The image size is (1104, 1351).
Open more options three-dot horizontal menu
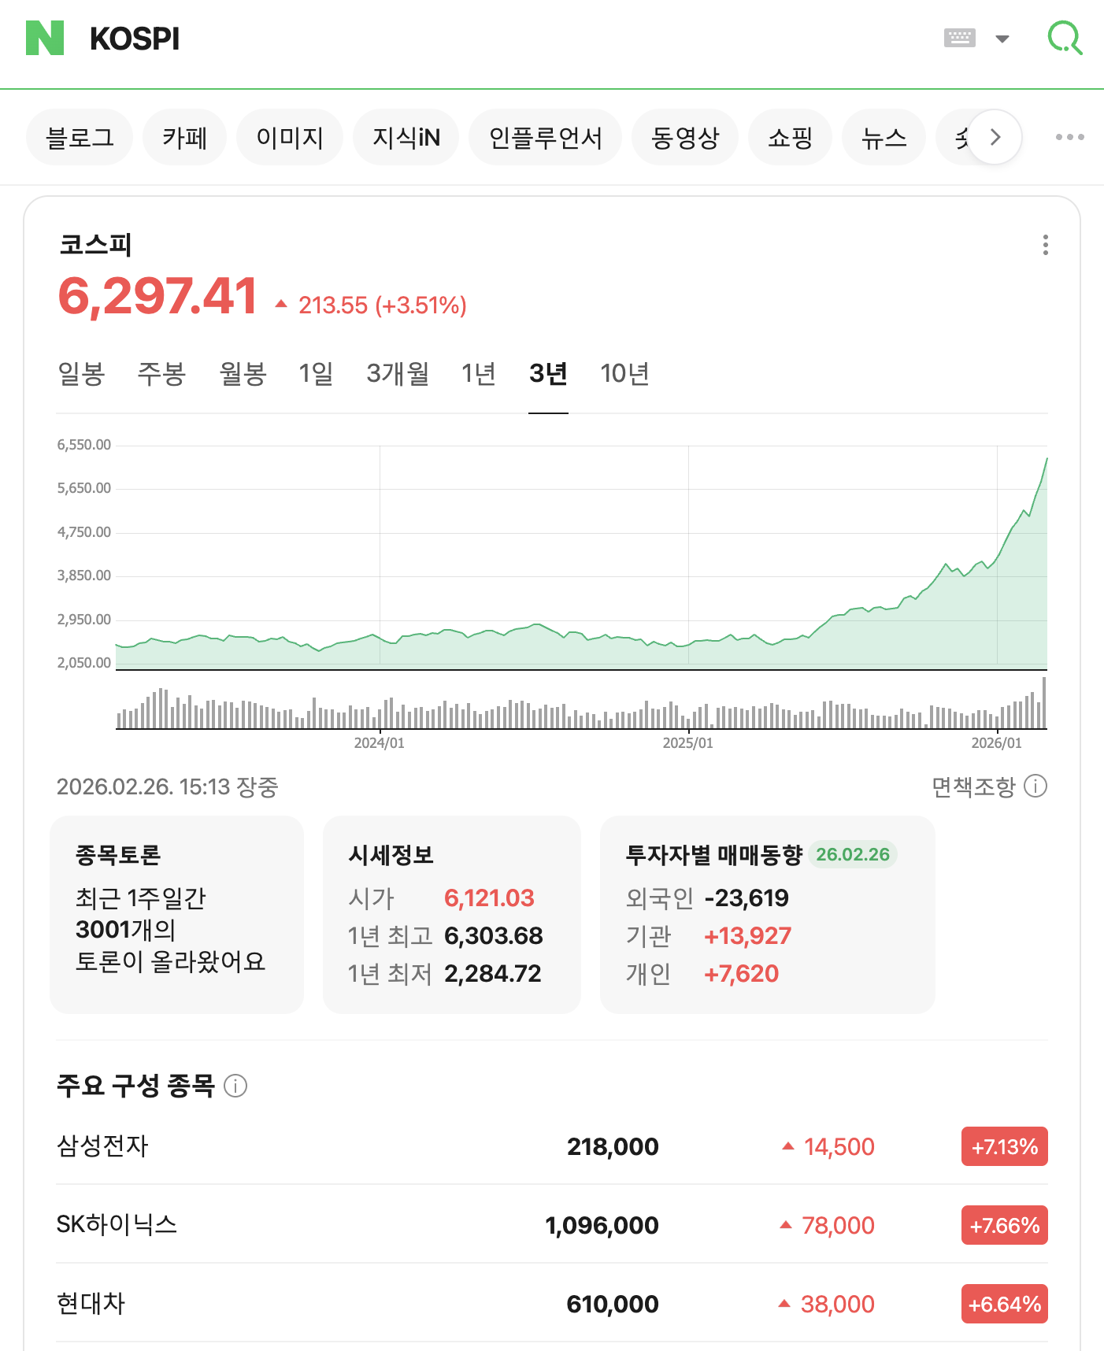pos(1069,137)
